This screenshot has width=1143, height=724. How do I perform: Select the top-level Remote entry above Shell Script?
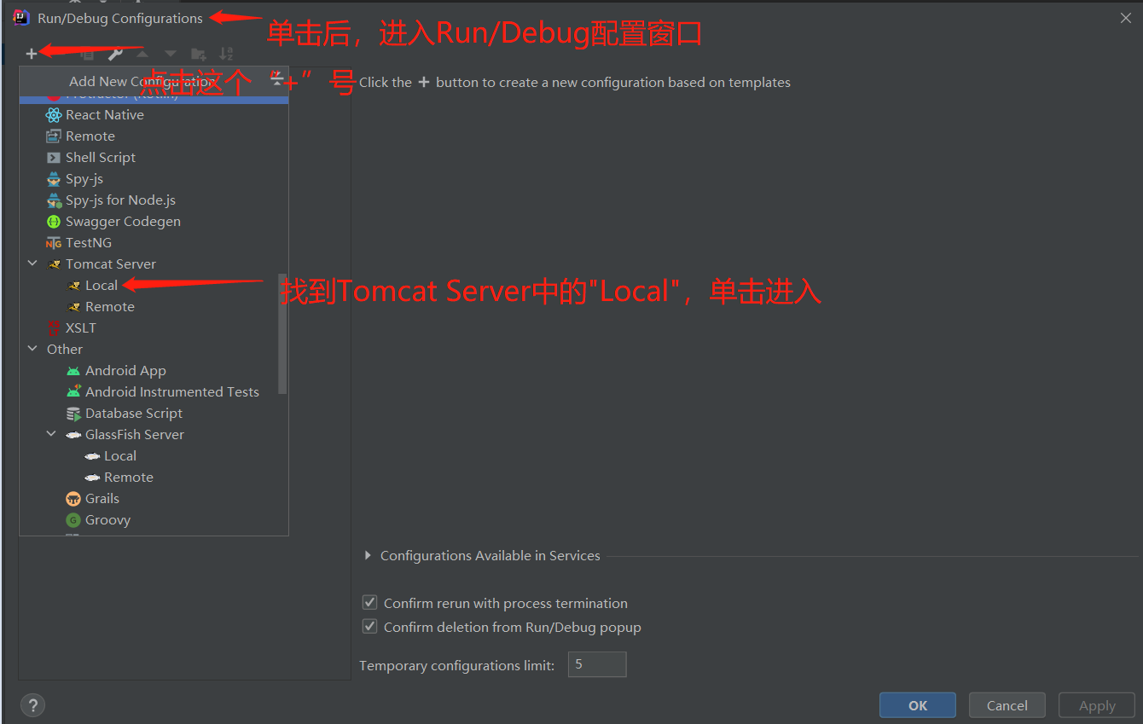[x=90, y=136]
